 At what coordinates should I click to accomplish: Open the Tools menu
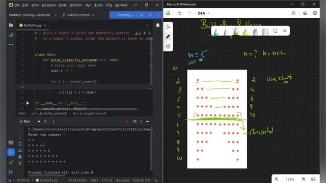tap(98, 5)
